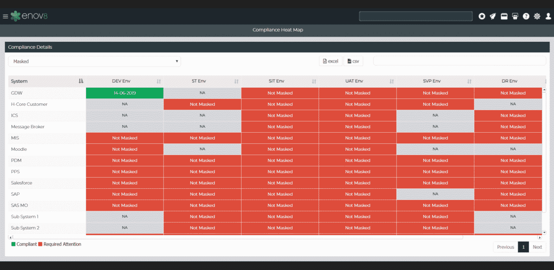Expand the Masked dropdown
The width and height of the screenshot is (554, 270).
pos(94,61)
